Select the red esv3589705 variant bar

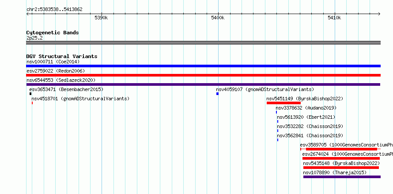coord(341,149)
